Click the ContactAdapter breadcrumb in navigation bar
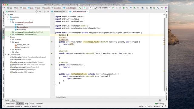The image size is (194, 109). 70,8
